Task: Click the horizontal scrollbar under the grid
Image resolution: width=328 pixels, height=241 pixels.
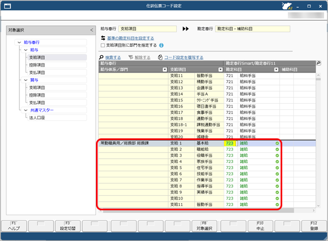Action: 199,210
